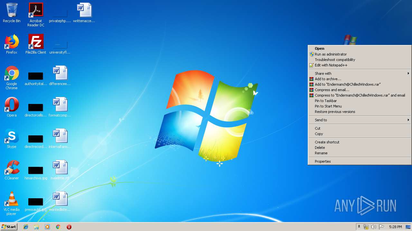The width and height of the screenshot is (412, 231).
Task: Launch the Opera desktop shortcut
Action: coord(12,107)
